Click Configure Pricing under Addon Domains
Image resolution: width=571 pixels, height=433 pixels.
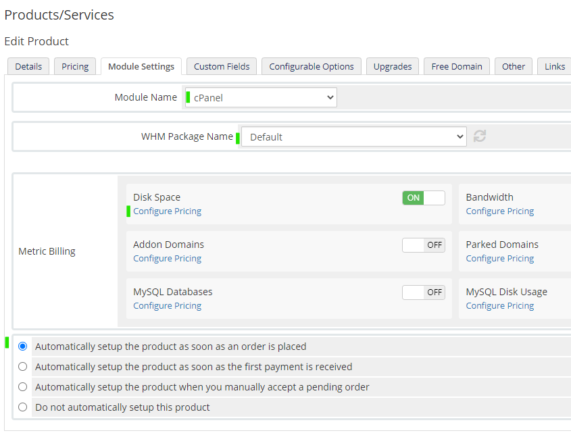(168, 259)
